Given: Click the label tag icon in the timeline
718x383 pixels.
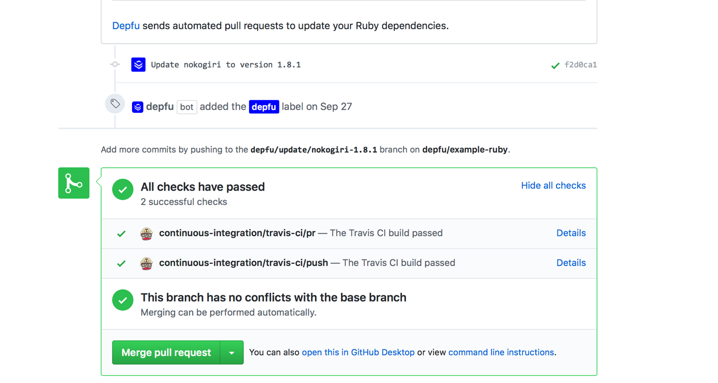Looking at the screenshot, I should click(x=115, y=103).
